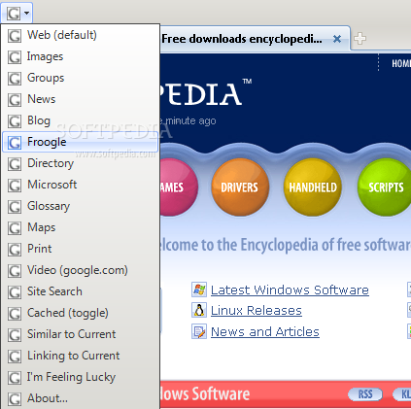Viewport: 411px width, 409px height.
Task: Choose Microsoft search from the list
Action: [81, 185]
